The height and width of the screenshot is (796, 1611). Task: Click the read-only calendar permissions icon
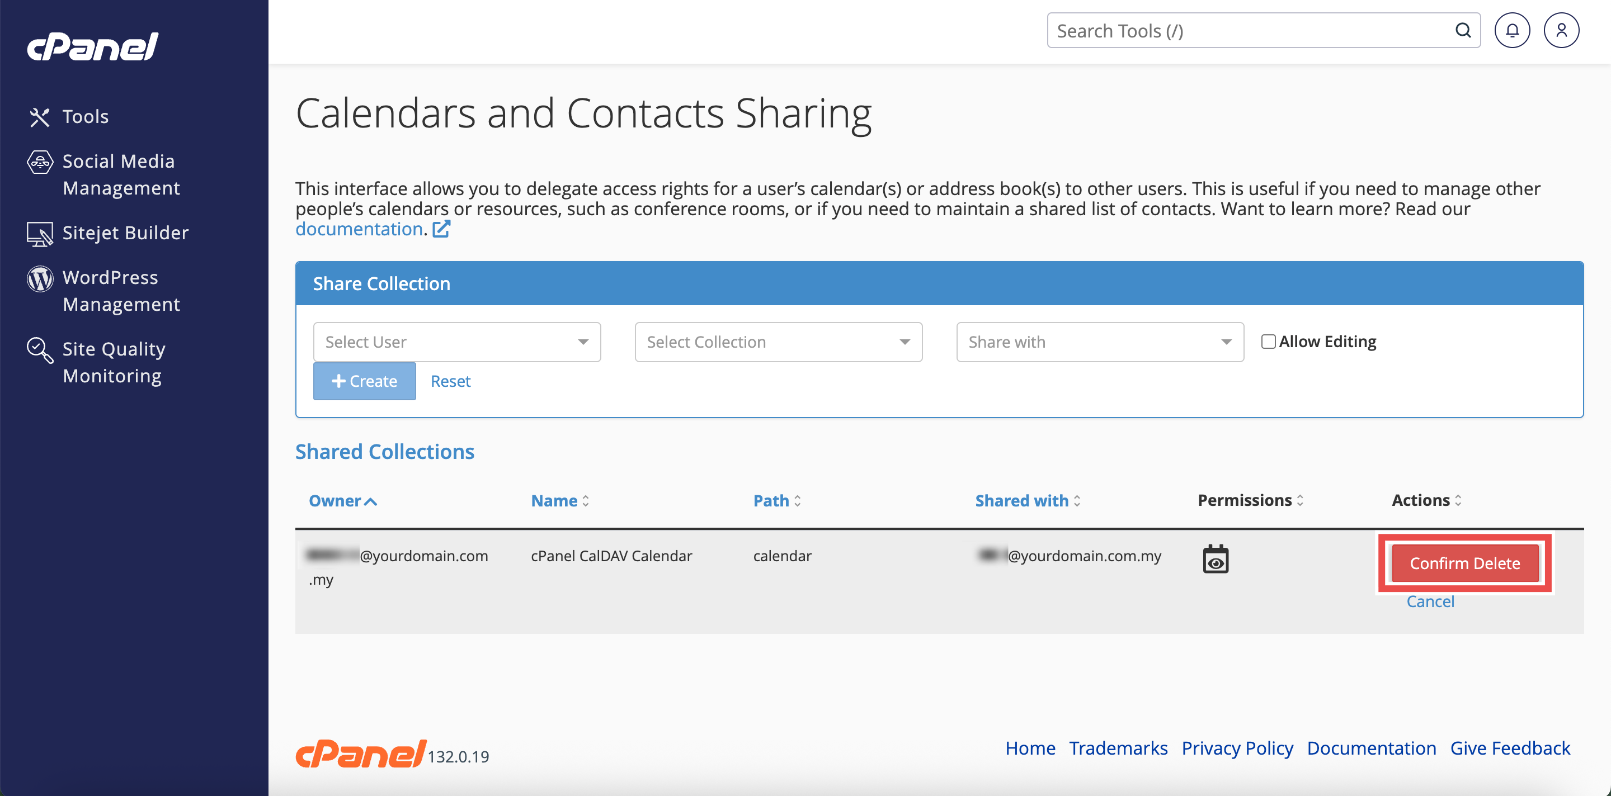pos(1215,559)
